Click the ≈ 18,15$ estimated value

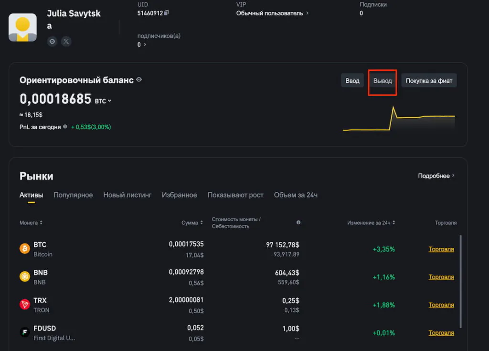tap(31, 115)
